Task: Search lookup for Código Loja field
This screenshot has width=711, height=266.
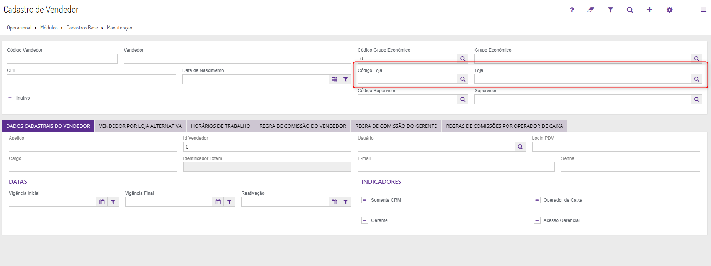Action: pyautogui.click(x=463, y=79)
